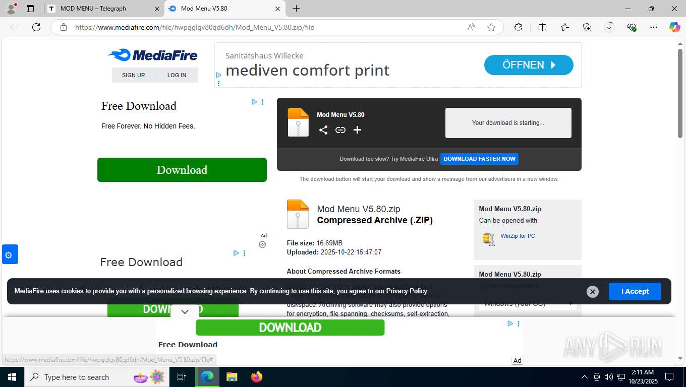
Task: Close the Mod Menu V5.80 tab
Action: pyautogui.click(x=277, y=9)
